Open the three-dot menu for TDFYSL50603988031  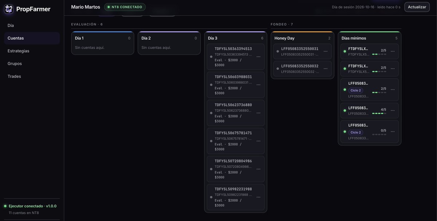coord(259,85)
